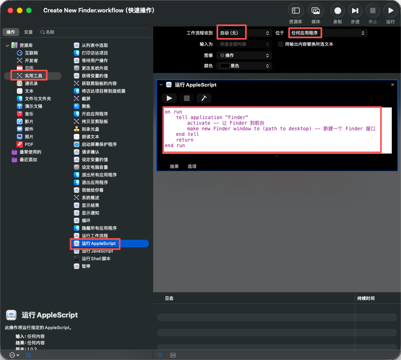This screenshot has height=360, width=401.
Task: Click the 持续时间 column header
Action: coord(366,298)
